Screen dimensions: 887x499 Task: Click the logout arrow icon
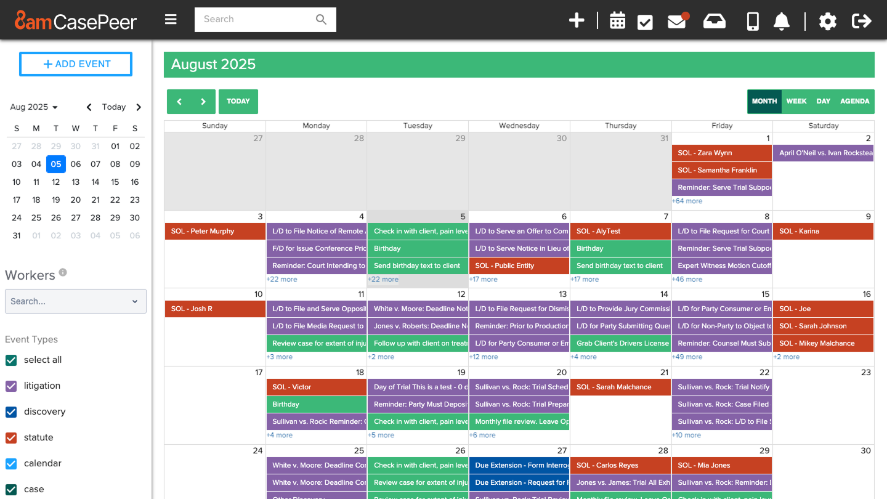pos(862,21)
